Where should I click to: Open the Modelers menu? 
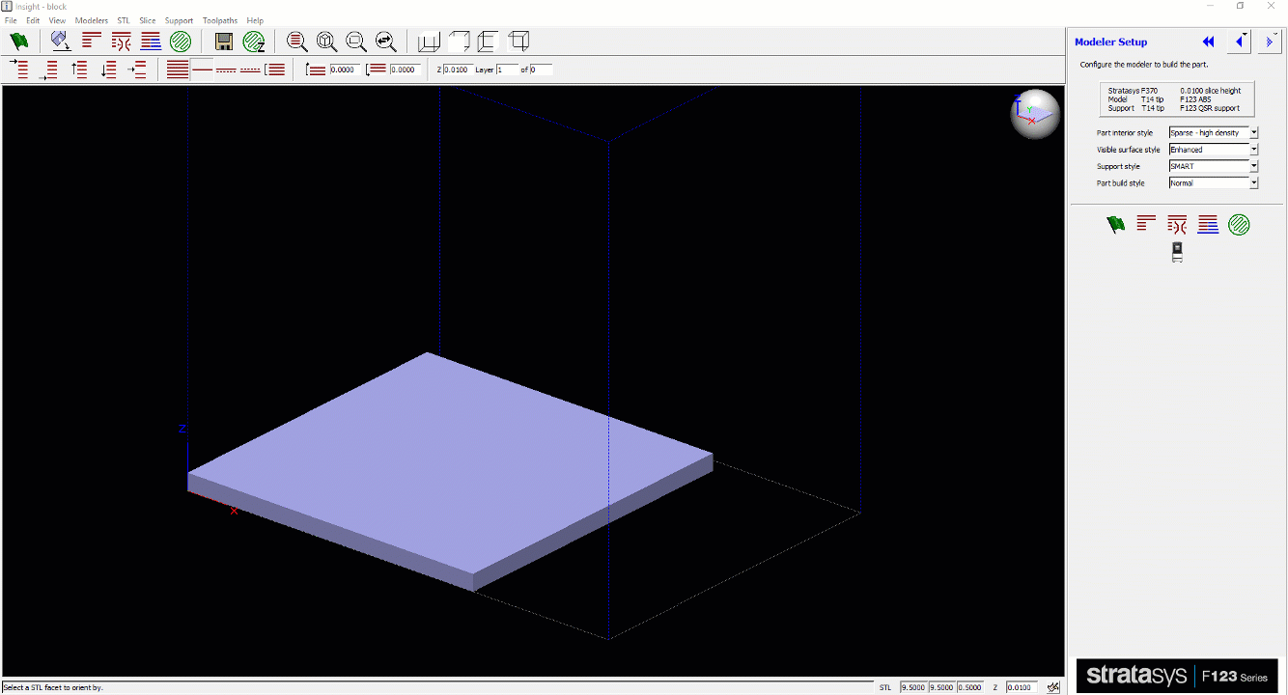[x=91, y=19]
